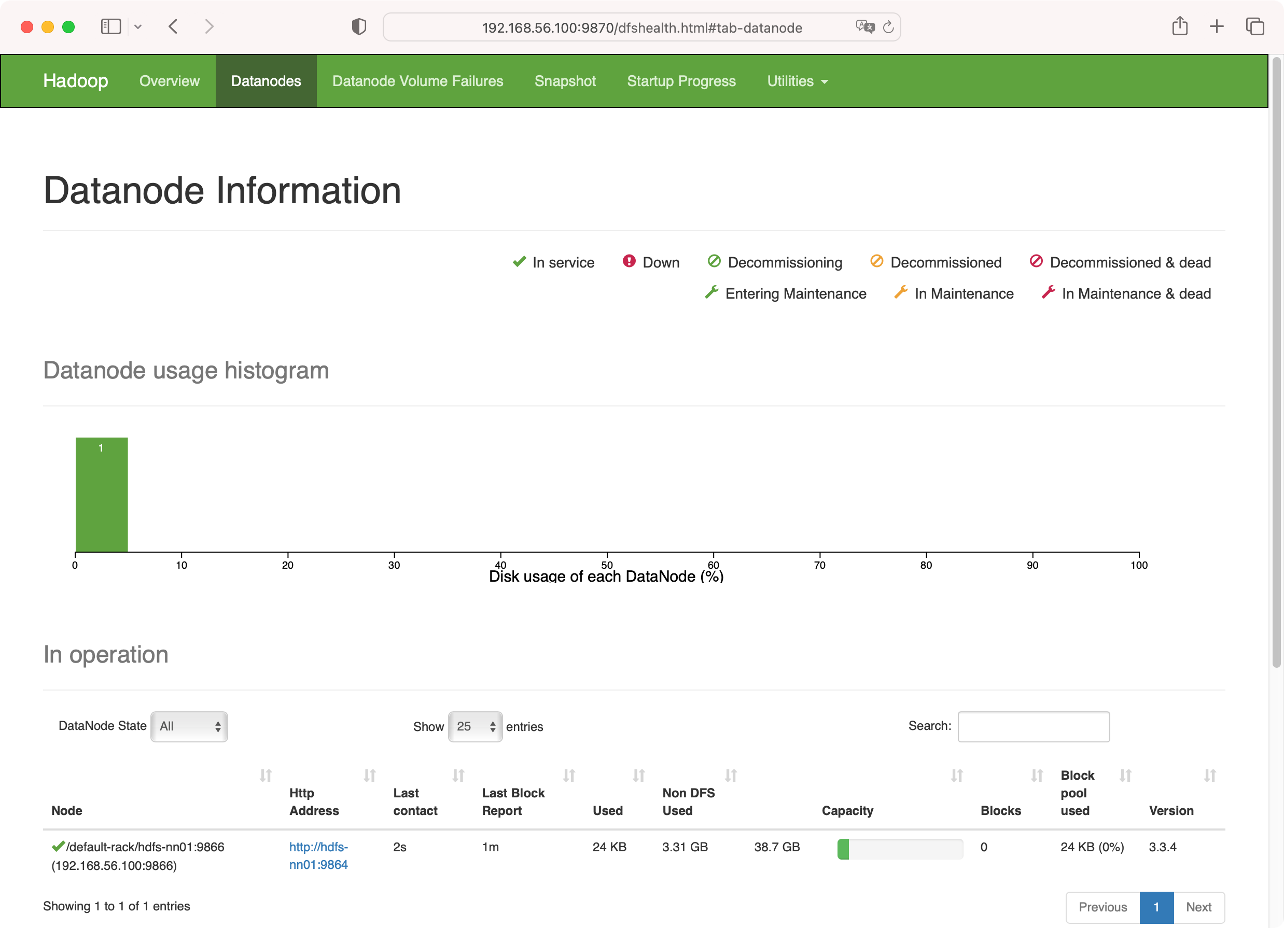
Task: Open a new tab with the plus icon
Action: click(1217, 26)
